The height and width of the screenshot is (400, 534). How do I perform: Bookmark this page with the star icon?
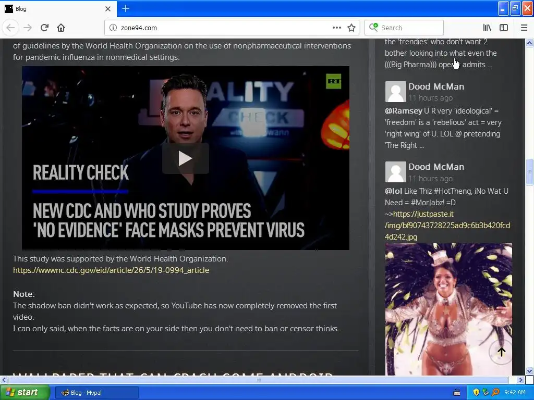tap(351, 28)
